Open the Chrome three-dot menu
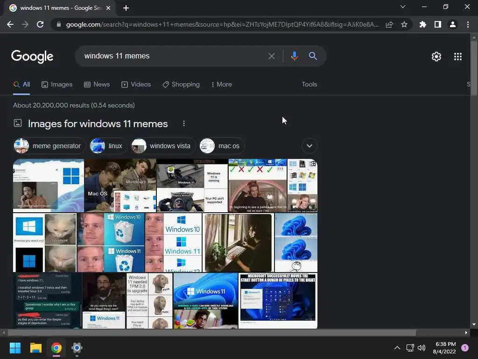 click(468, 24)
